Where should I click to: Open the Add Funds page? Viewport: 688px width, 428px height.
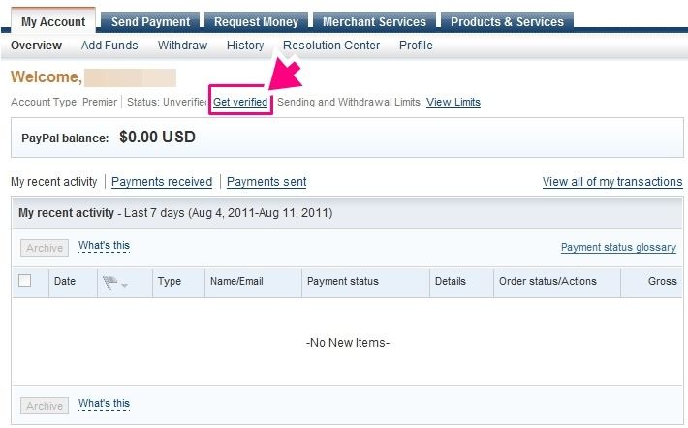[x=109, y=46]
